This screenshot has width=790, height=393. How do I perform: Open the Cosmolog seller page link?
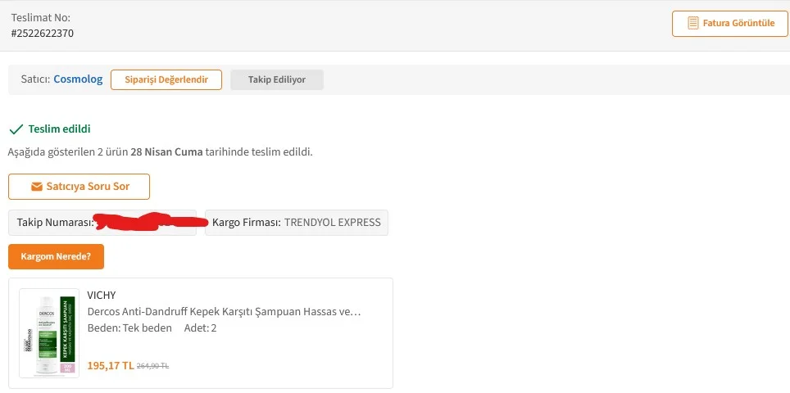[x=78, y=79]
